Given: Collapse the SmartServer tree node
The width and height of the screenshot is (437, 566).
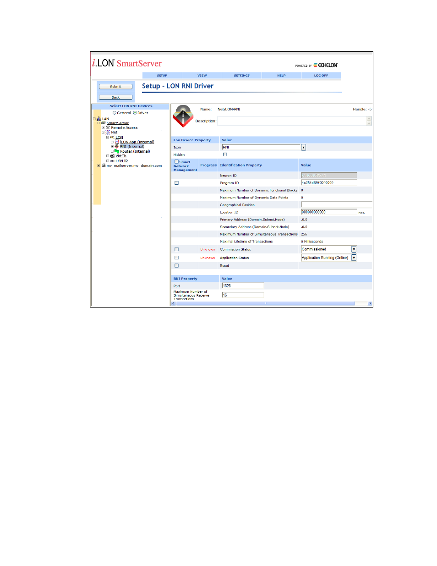Looking at the screenshot, I should tap(98, 123).
